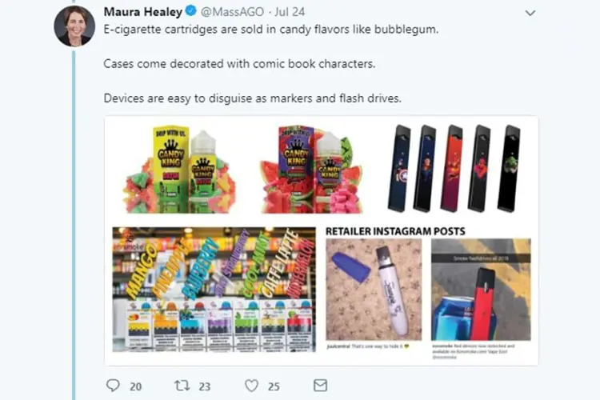Open the tweet options chevron menu
600x400 pixels.
click(530, 13)
